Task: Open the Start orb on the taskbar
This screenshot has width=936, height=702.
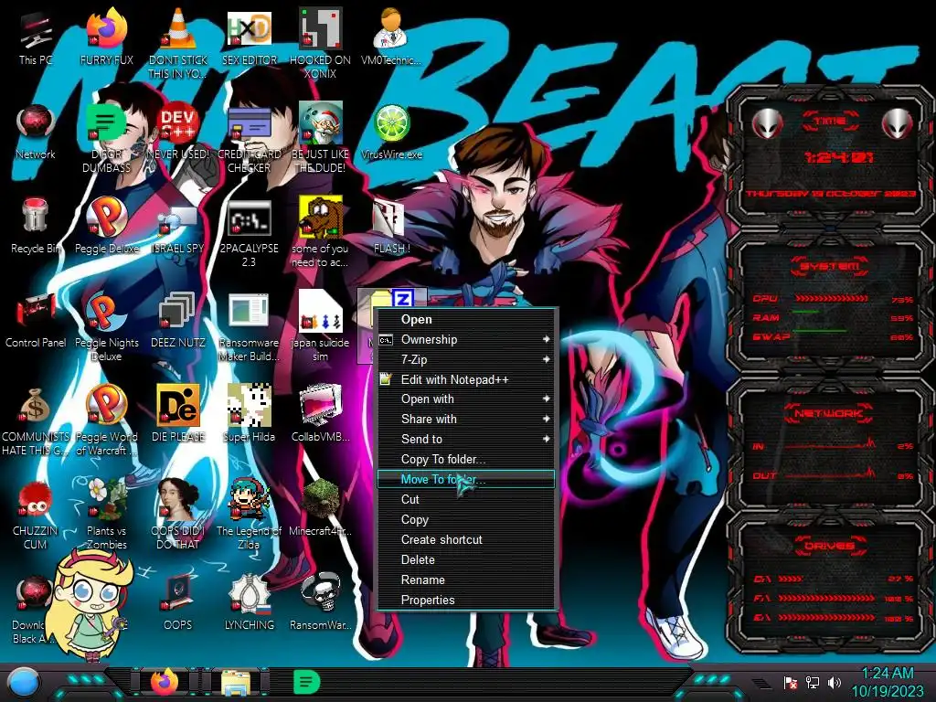Action: (24, 682)
